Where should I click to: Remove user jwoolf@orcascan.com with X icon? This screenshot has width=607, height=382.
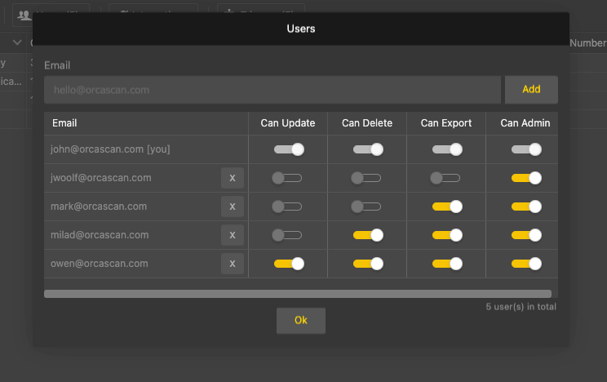[233, 178]
